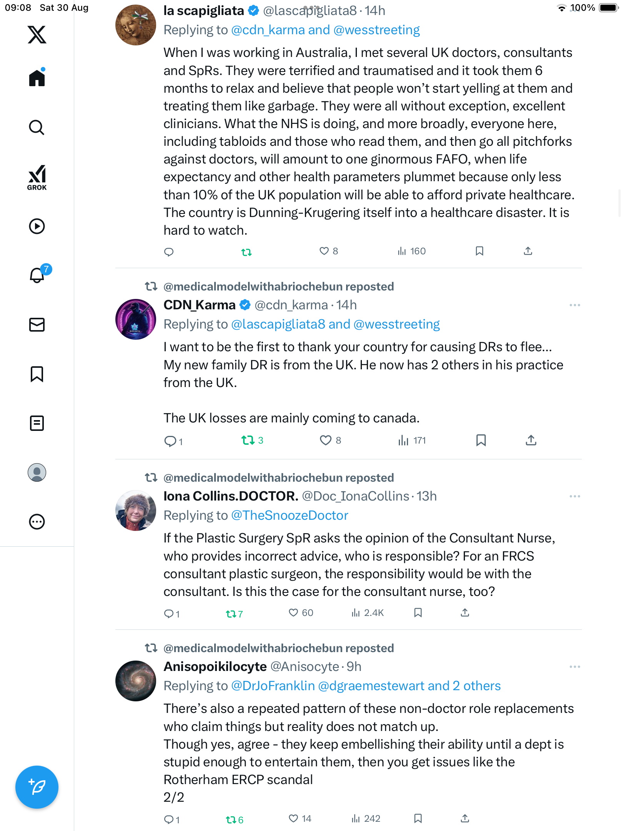Open more options on Iona Collins's post

click(x=575, y=496)
